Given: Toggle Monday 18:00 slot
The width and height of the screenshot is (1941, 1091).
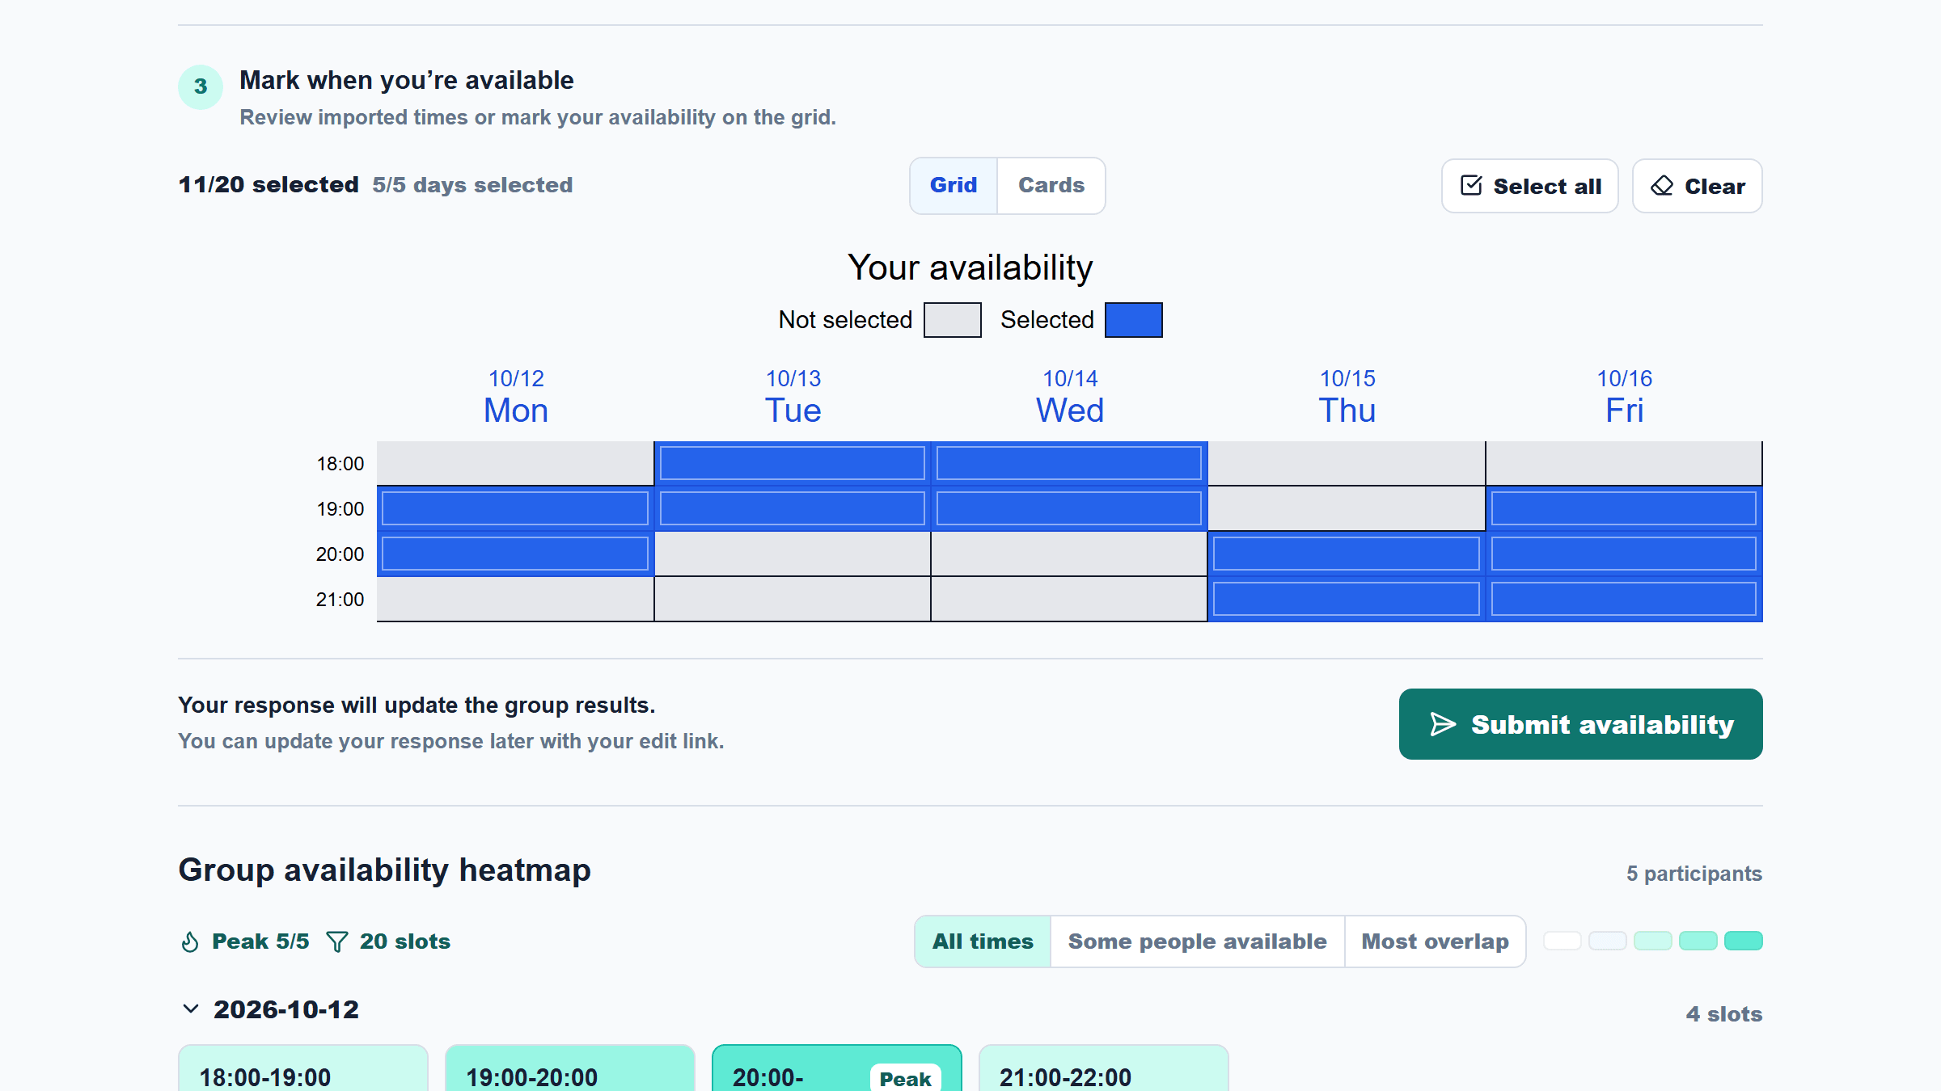Looking at the screenshot, I should [515, 463].
